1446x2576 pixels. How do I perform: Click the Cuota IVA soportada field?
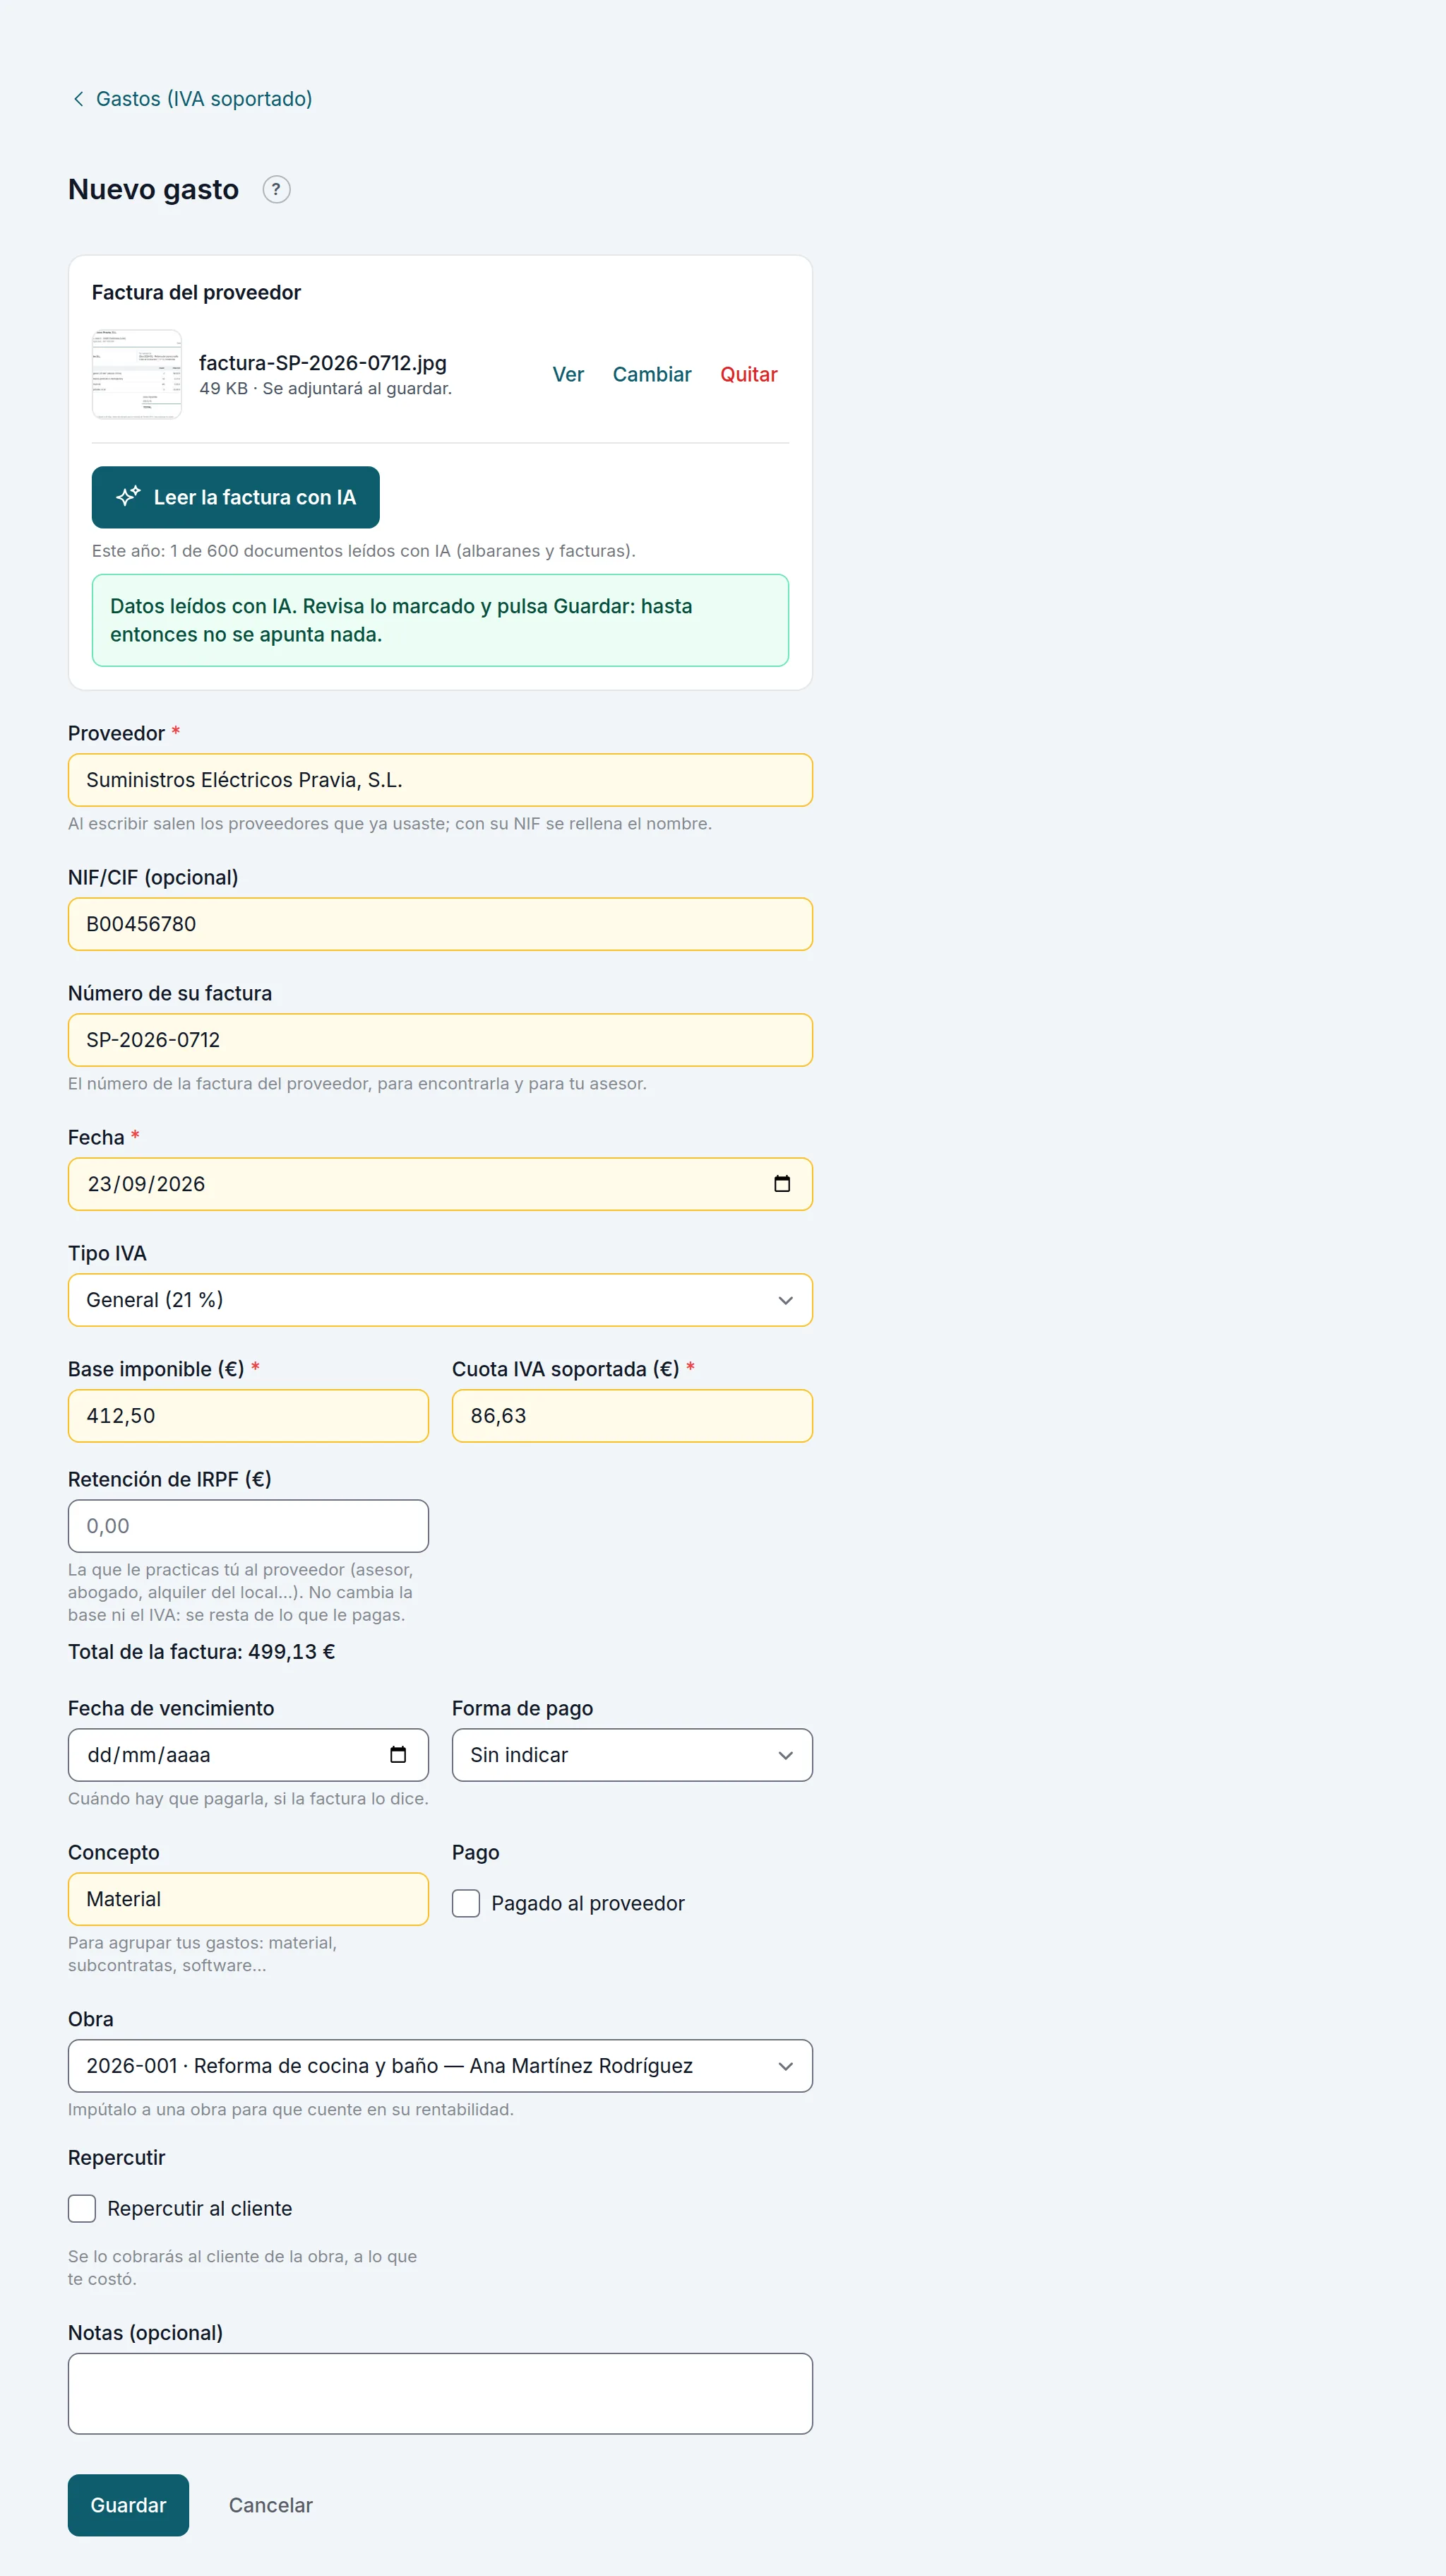tap(631, 1416)
